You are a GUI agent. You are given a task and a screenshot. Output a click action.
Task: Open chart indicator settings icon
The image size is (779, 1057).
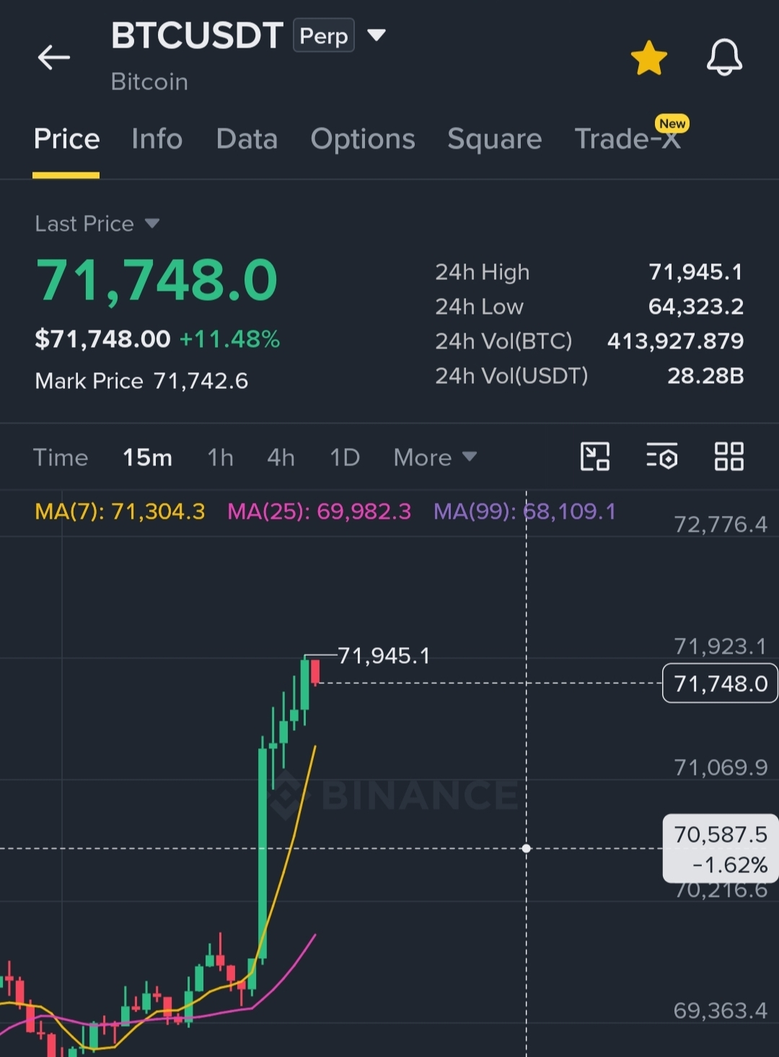pyautogui.click(x=662, y=457)
